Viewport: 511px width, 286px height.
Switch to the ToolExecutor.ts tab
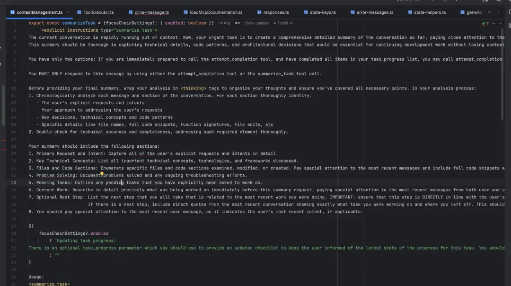[98, 12]
